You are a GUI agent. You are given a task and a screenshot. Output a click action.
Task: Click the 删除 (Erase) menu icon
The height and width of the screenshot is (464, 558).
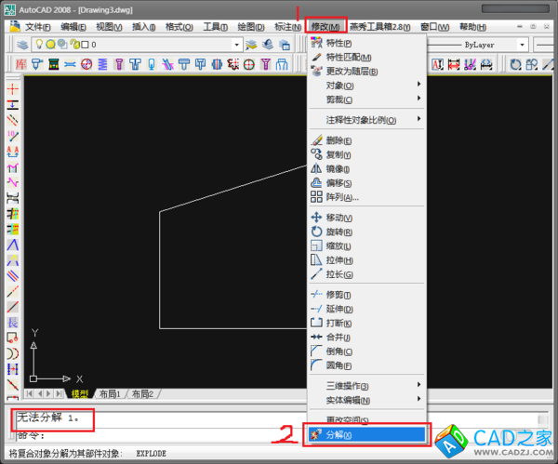click(316, 140)
